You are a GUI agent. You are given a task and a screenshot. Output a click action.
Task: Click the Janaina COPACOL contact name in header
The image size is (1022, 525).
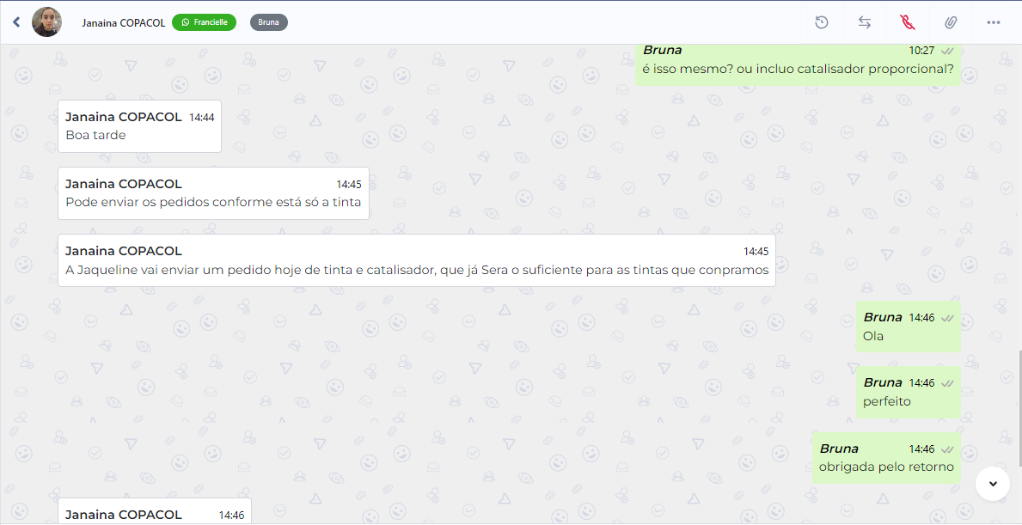tap(123, 22)
